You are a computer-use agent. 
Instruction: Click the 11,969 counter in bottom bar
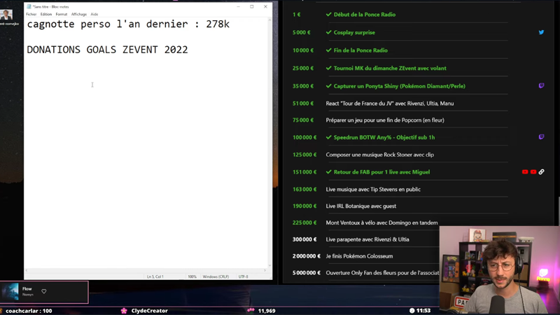[267, 311]
